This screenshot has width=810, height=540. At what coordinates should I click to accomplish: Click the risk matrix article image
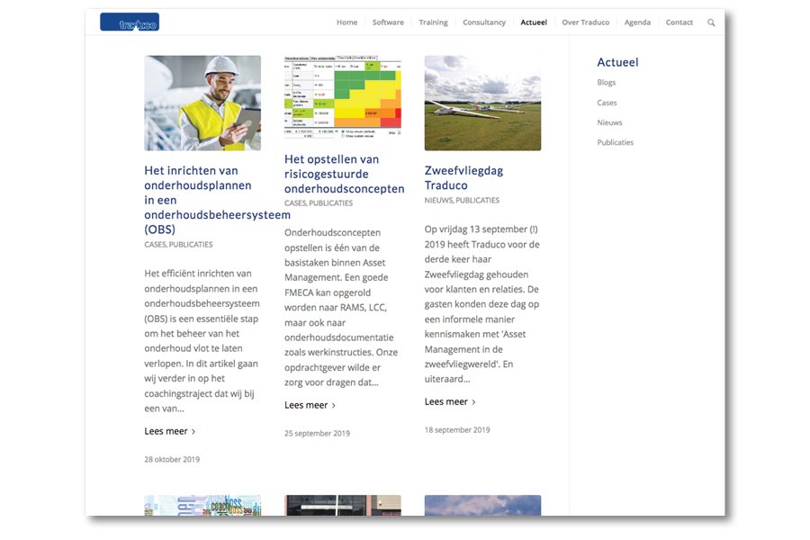[343, 96]
